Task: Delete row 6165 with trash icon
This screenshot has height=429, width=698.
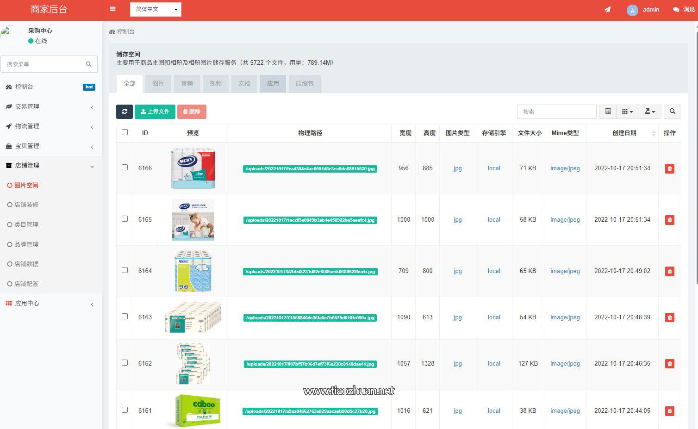Action: click(669, 220)
